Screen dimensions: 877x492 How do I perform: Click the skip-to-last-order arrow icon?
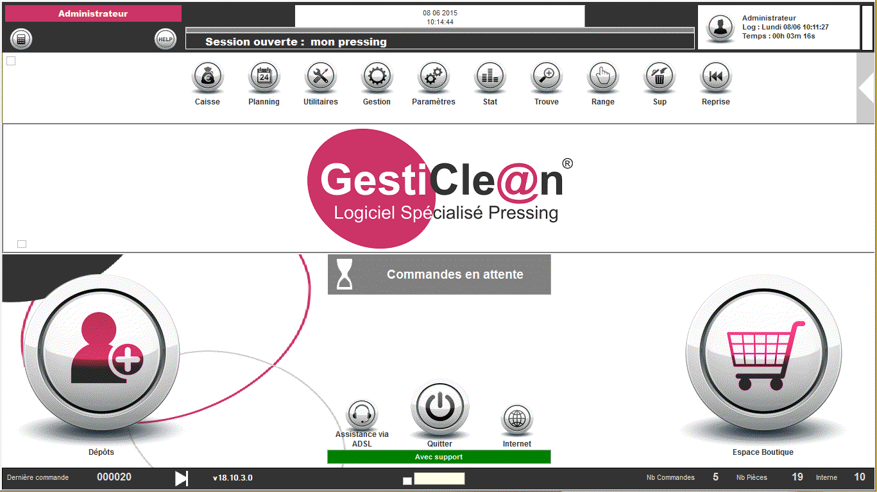tap(182, 478)
